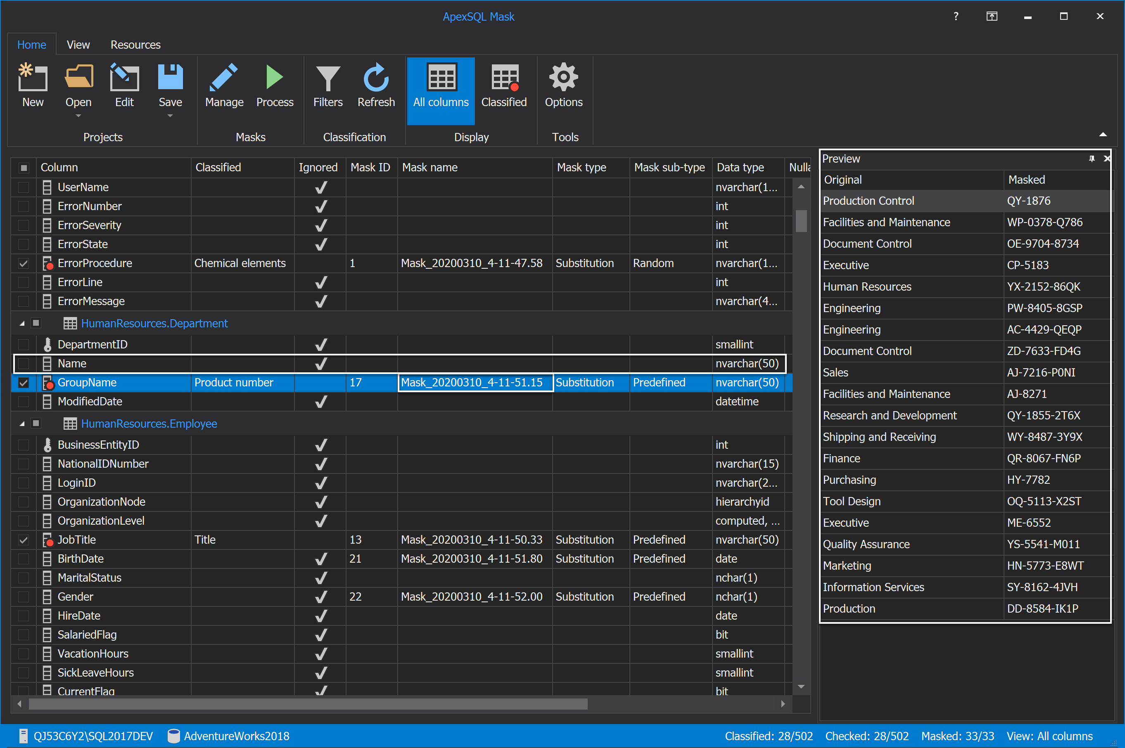Collapse the ribbon with the arrow

[x=1103, y=135]
